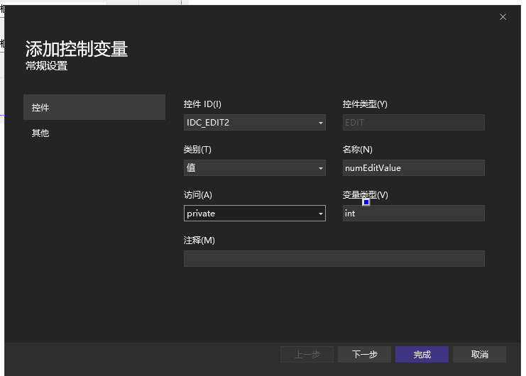Screen dimensions: 526x376
Task: Edit the 名称 field containing numEditValue
Action: click(414, 168)
